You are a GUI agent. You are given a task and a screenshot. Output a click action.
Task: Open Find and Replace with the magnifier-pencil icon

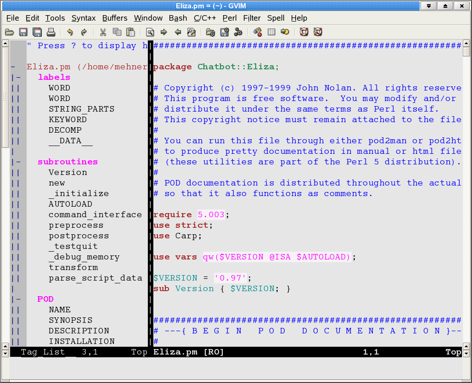tap(191, 32)
